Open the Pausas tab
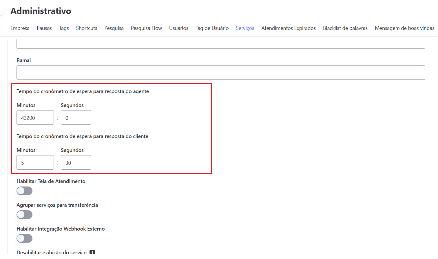Screen dimensions: 438x259 tap(44, 28)
